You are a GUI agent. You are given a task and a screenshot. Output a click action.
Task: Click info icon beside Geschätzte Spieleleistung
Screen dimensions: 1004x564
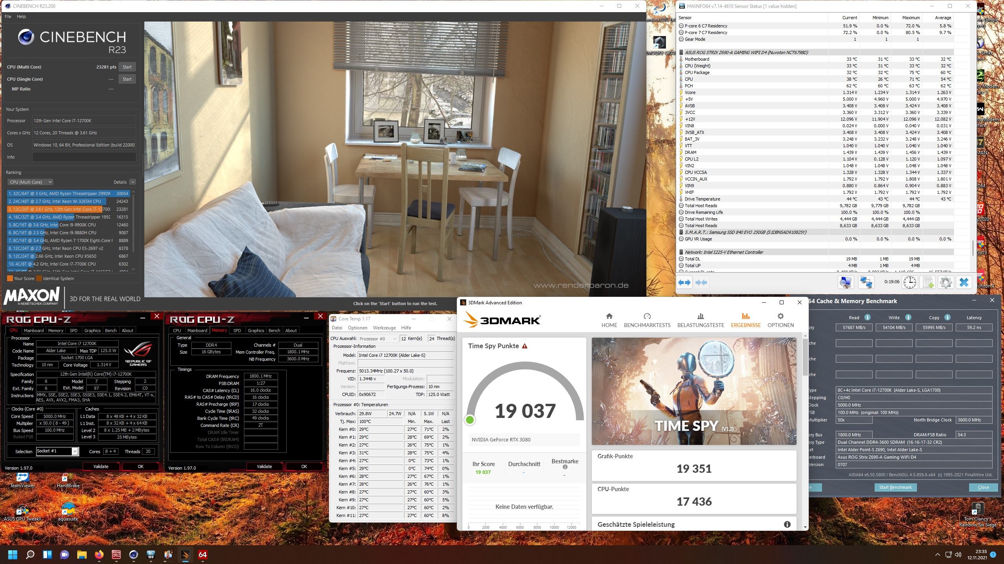787,524
